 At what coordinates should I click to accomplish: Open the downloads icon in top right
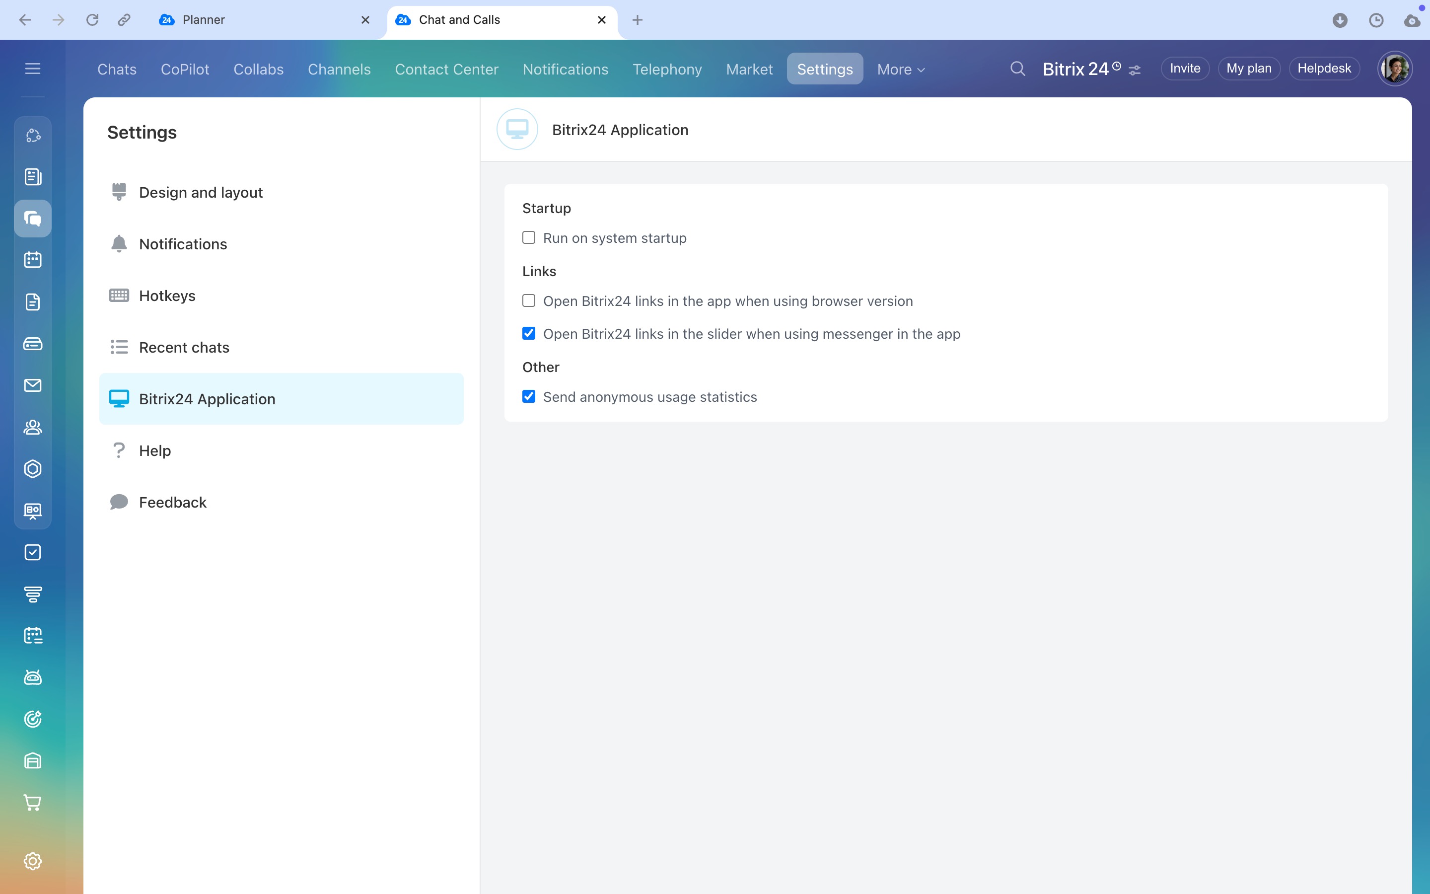tap(1340, 21)
